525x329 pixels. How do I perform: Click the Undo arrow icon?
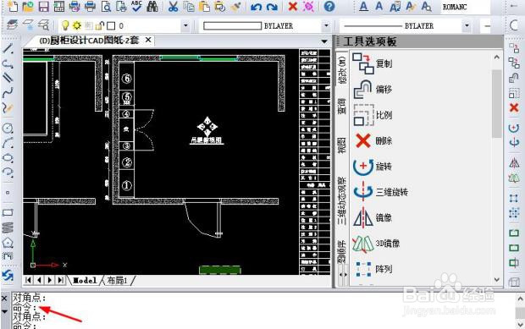[256, 7]
